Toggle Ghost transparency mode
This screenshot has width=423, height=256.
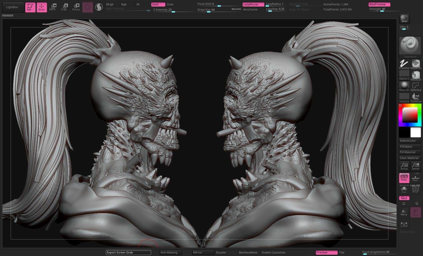pos(416,212)
